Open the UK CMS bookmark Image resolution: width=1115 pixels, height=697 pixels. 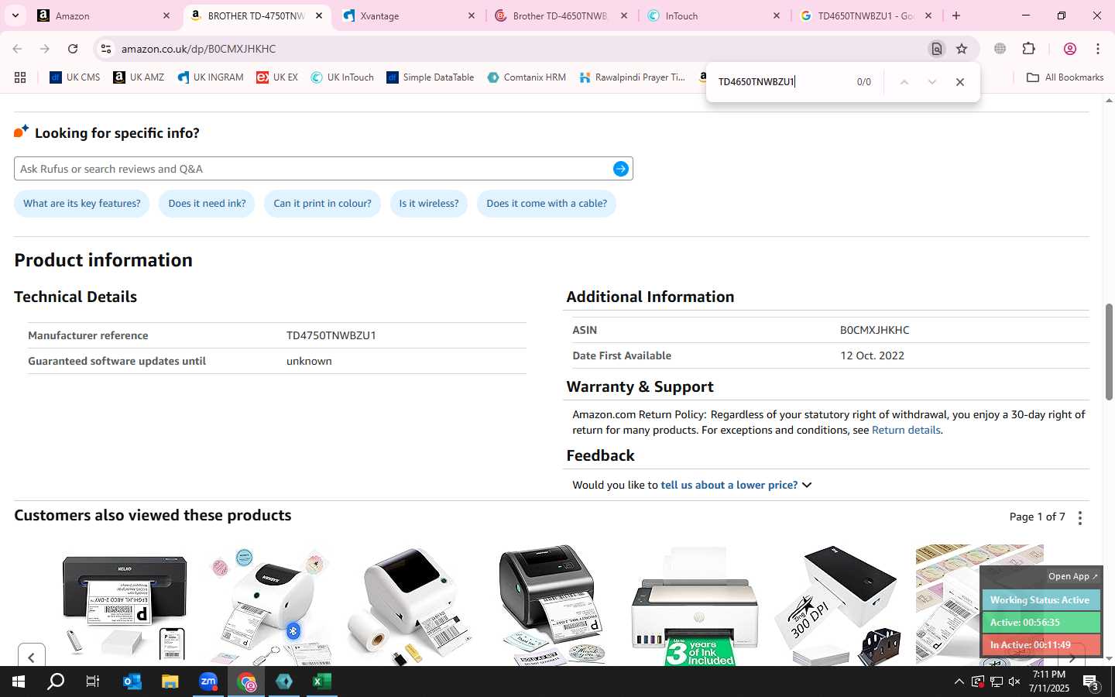pos(75,77)
